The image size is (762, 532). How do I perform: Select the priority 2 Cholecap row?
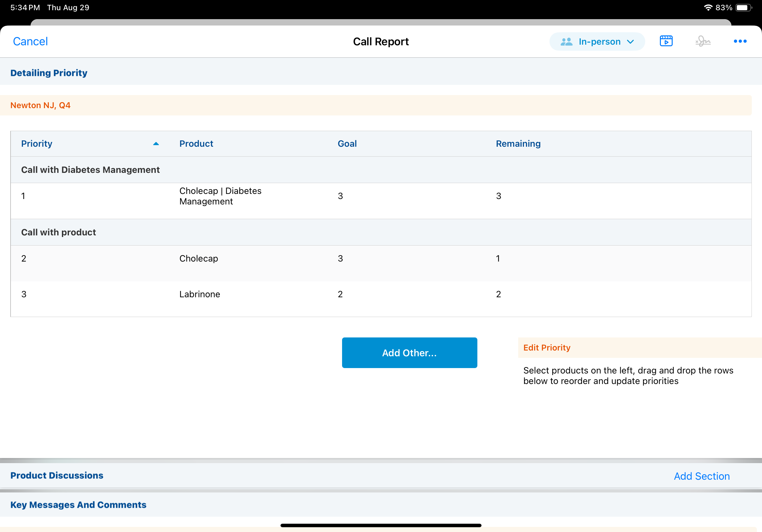tap(198, 258)
